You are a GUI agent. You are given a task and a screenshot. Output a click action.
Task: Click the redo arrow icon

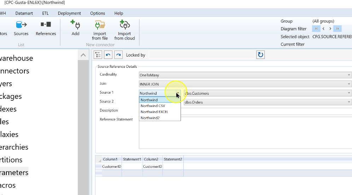118,55
